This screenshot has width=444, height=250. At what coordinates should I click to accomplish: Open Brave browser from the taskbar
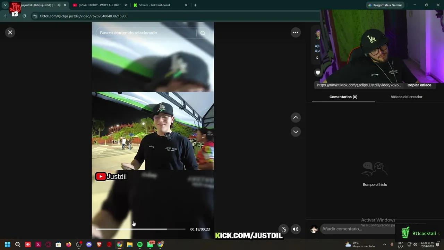tap(99, 244)
